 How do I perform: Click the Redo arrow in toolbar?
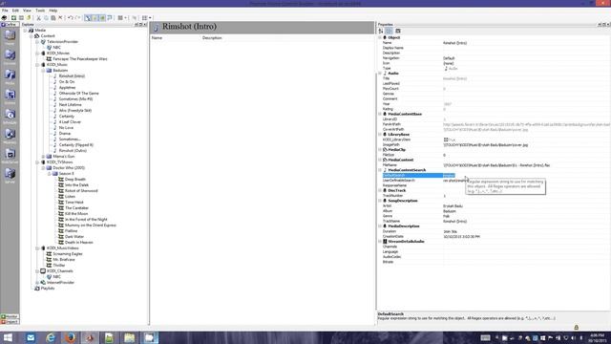pos(77,18)
